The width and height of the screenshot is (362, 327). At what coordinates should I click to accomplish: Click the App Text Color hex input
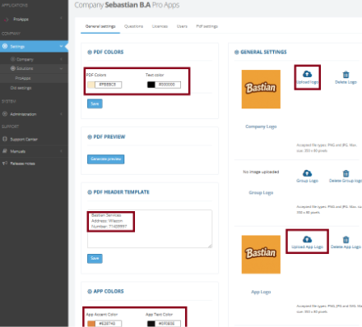click(x=168, y=324)
